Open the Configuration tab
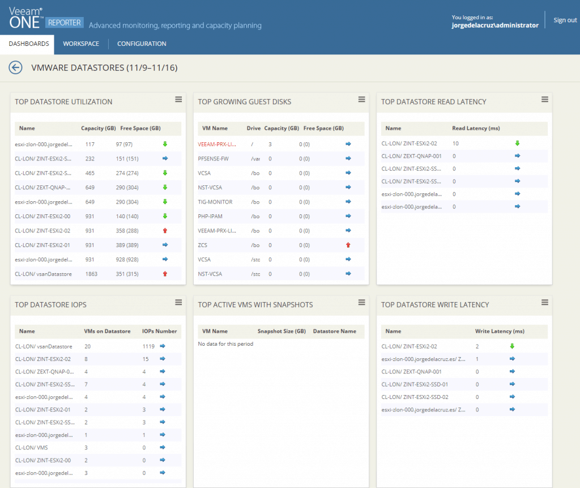The height and width of the screenshot is (488, 580). [x=142, y=44]
